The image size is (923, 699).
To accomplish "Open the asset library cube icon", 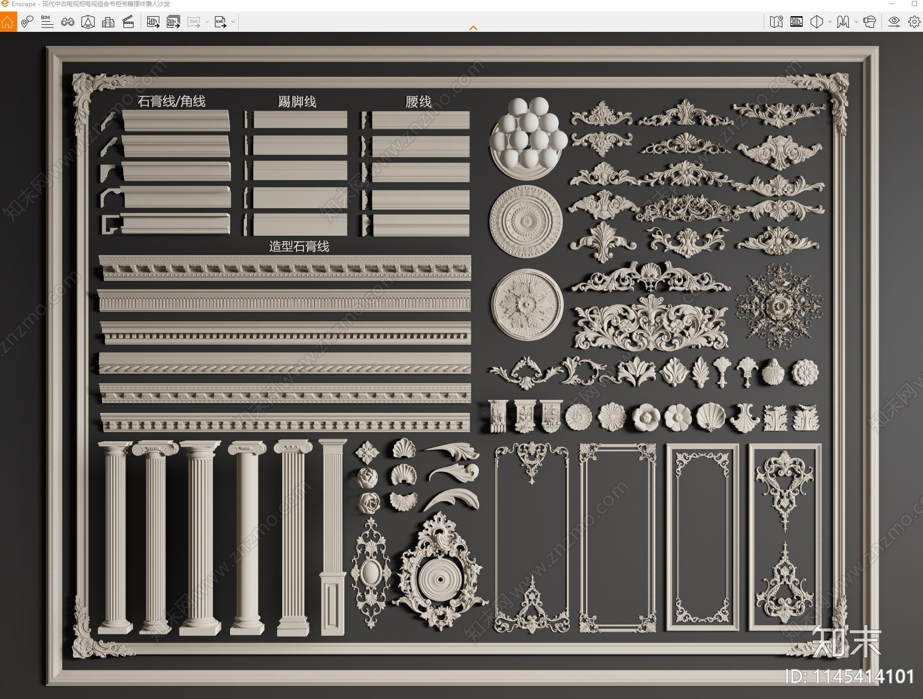I will tap(88, 22).
